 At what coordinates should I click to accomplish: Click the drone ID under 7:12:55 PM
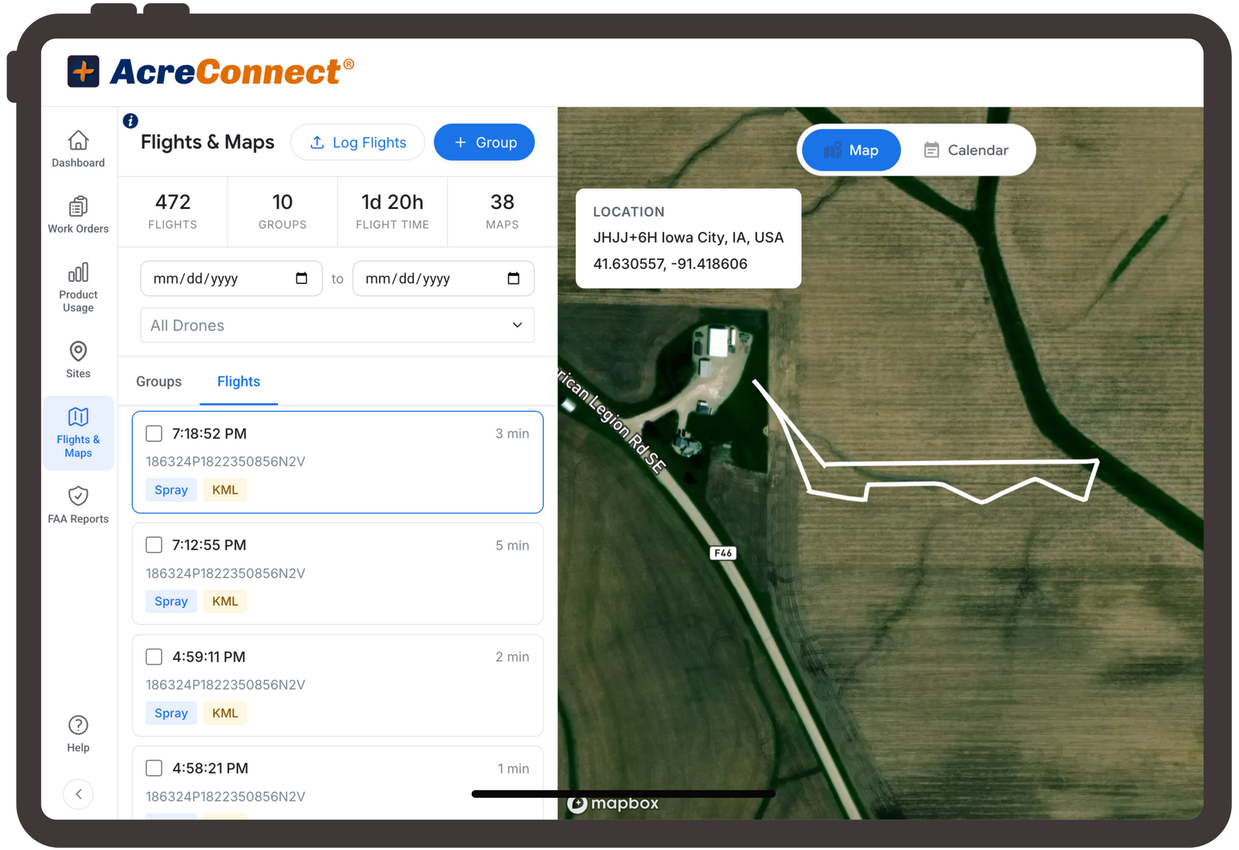coord(225,573)
